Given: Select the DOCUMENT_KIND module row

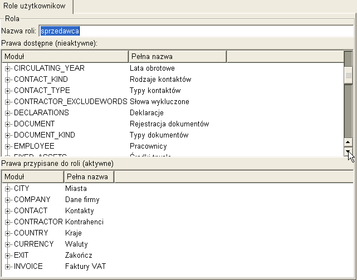Looking at the screenshot, I should tap(45, 135).
